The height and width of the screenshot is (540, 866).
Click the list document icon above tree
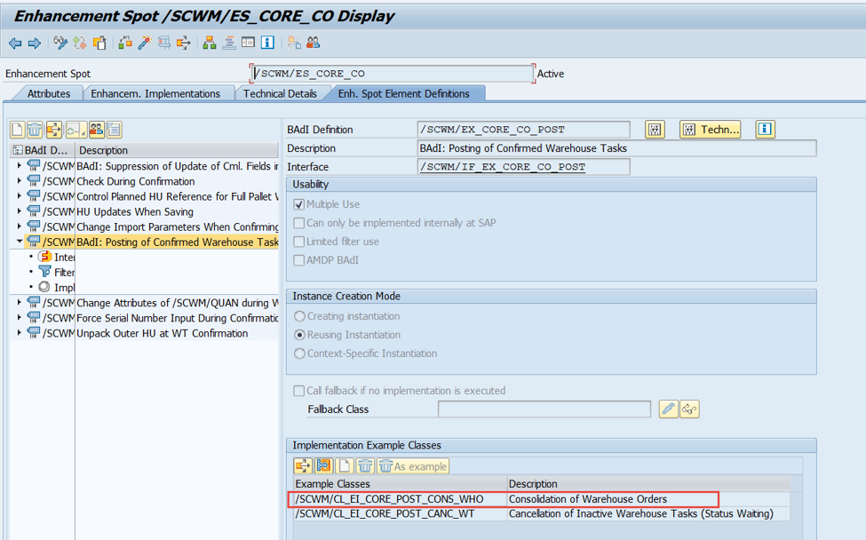tap(115, 130)
